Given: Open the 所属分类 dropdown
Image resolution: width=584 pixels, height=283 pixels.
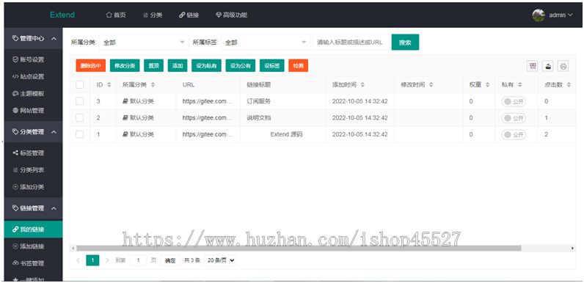Looking at the screenshot, I should click(x=144, y=42).
